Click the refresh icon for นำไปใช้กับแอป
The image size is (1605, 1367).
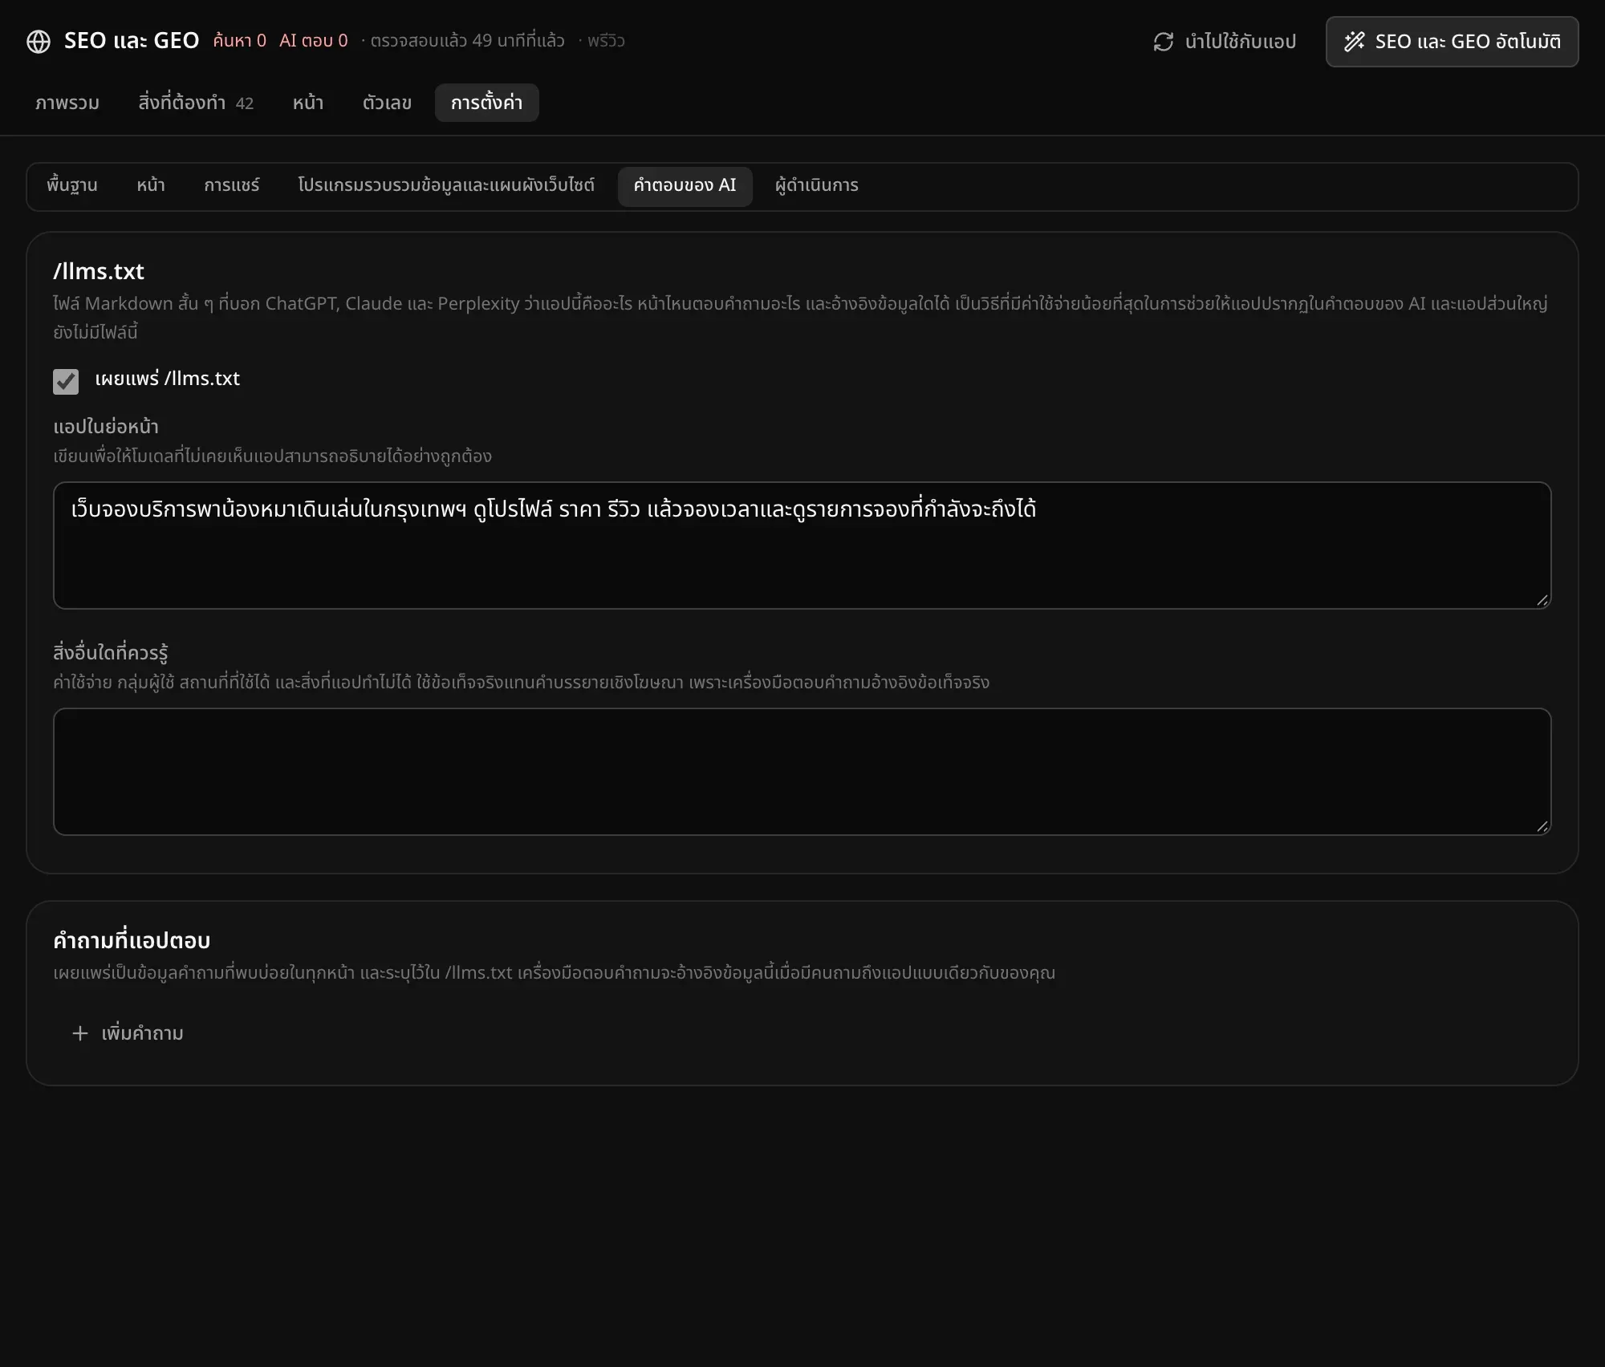point(1163,42)
